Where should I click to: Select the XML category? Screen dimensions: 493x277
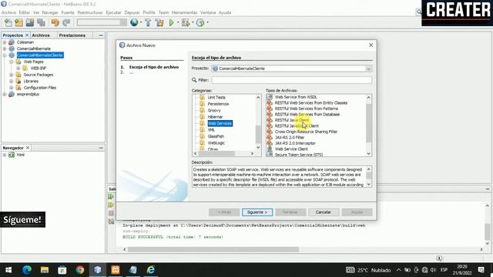point(211,130)
